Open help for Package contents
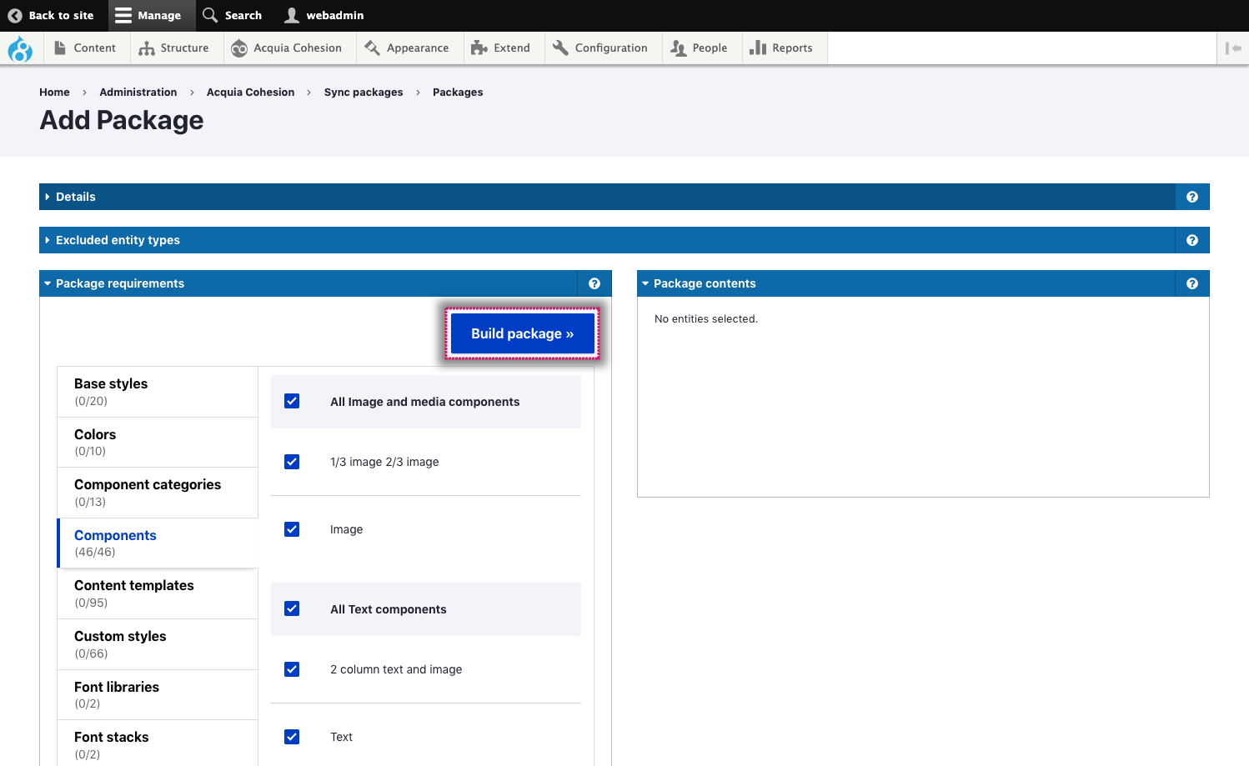The image size is (1249, 766). click(x=1192, y=283)
